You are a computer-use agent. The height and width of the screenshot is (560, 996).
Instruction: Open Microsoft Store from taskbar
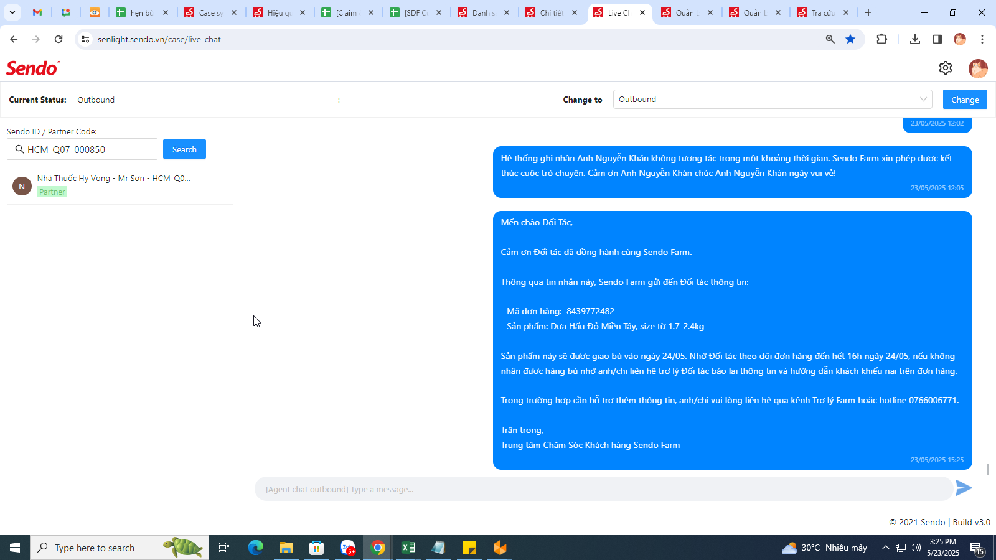pos(317,548)
